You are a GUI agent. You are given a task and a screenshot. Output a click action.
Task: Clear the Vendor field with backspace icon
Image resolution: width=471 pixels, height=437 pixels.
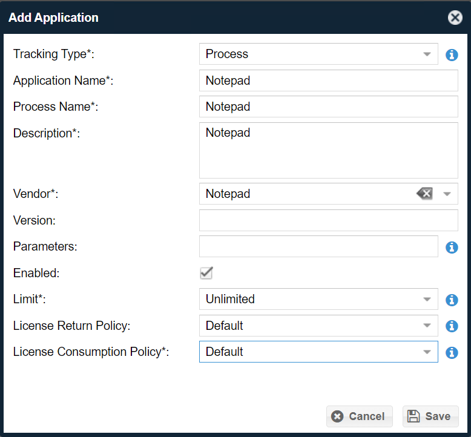pos(425,194)
